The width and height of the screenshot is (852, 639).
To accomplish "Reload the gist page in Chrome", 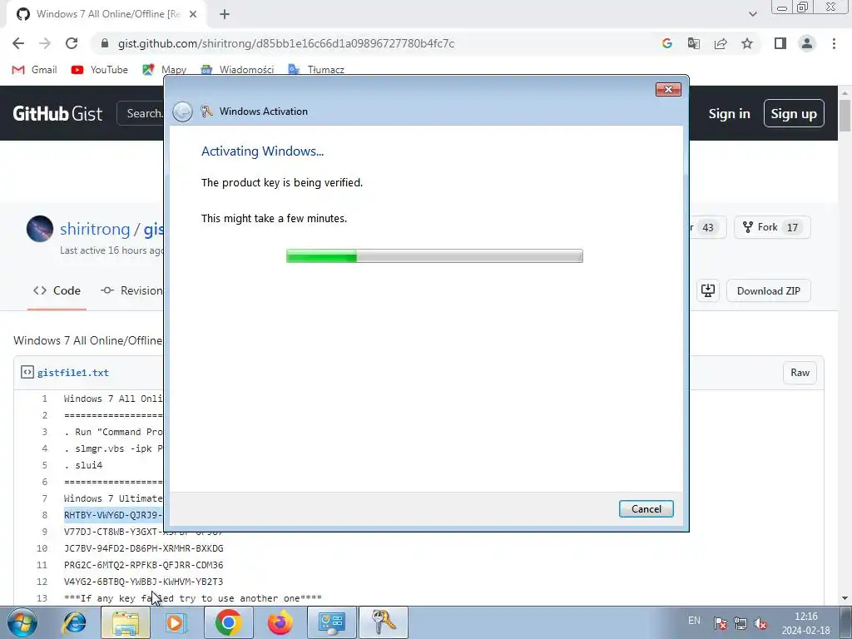I will point(72,43).
